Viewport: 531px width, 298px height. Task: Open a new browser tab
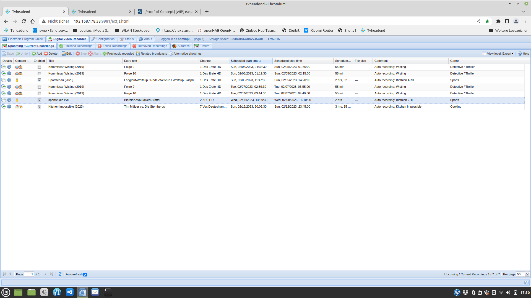[207, 12]
